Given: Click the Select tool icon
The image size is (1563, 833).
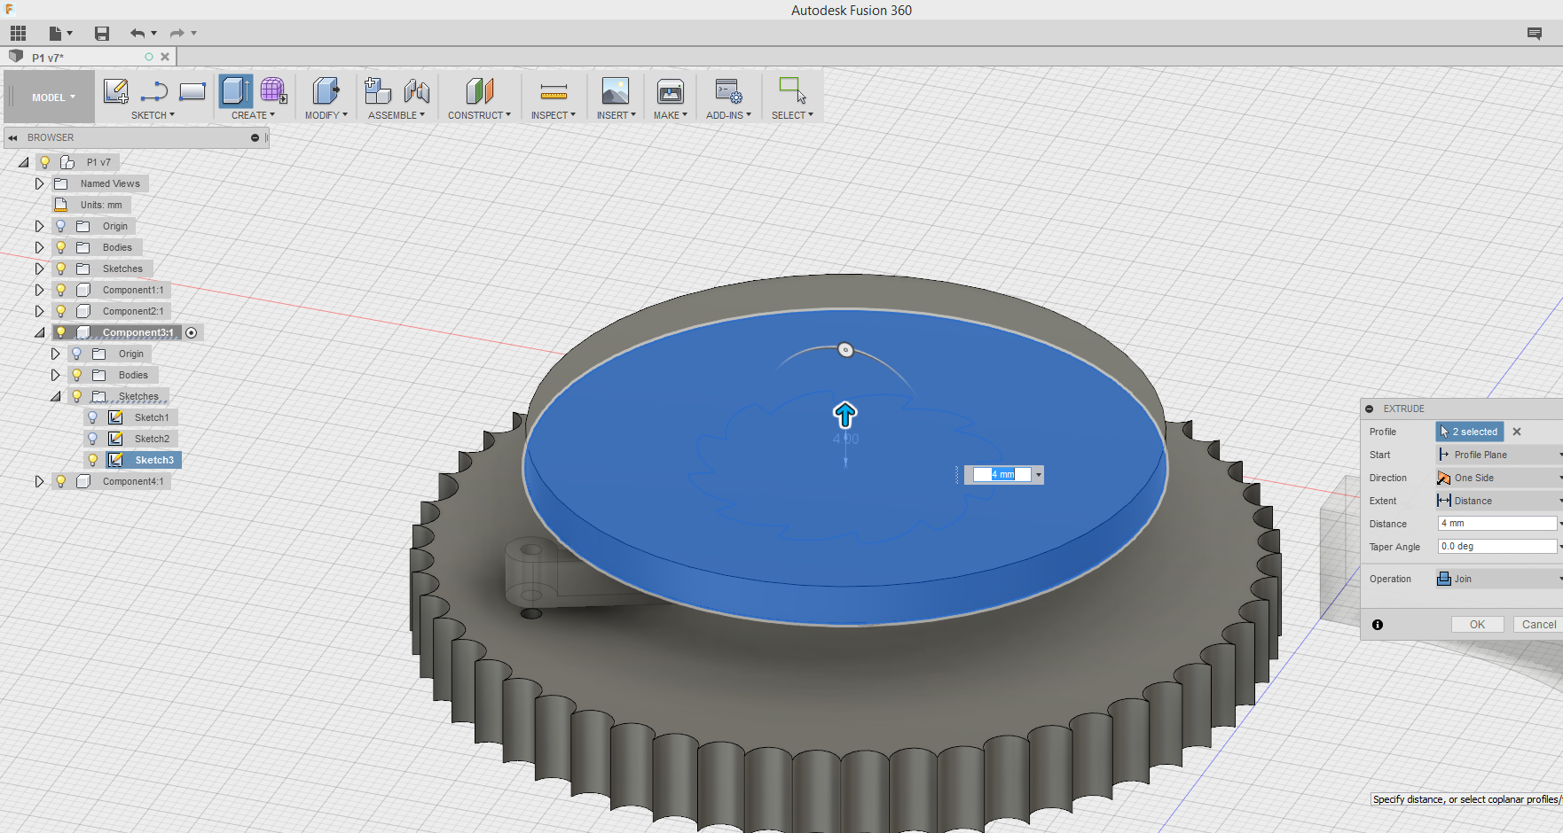Looking at the screenshot, I should pyautogui.click(x=792, y=91).
